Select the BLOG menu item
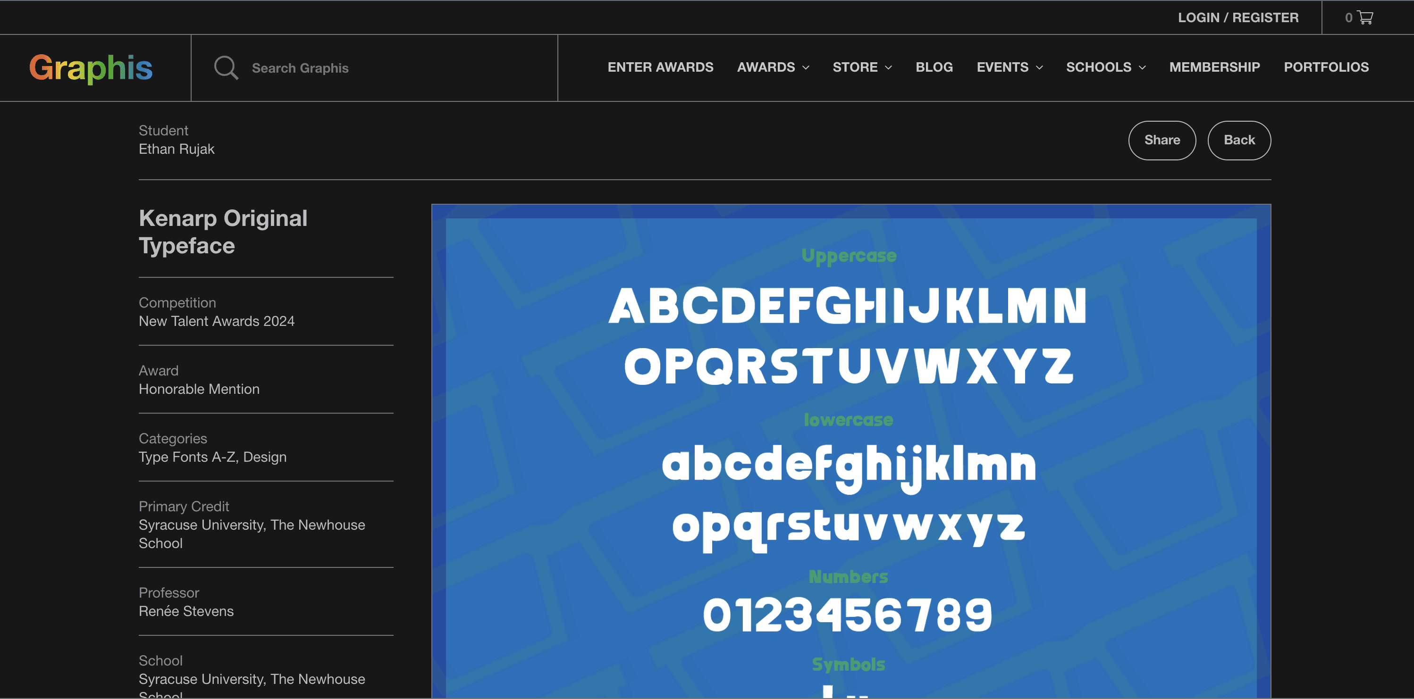1414x699 pixels. point(934,67)
